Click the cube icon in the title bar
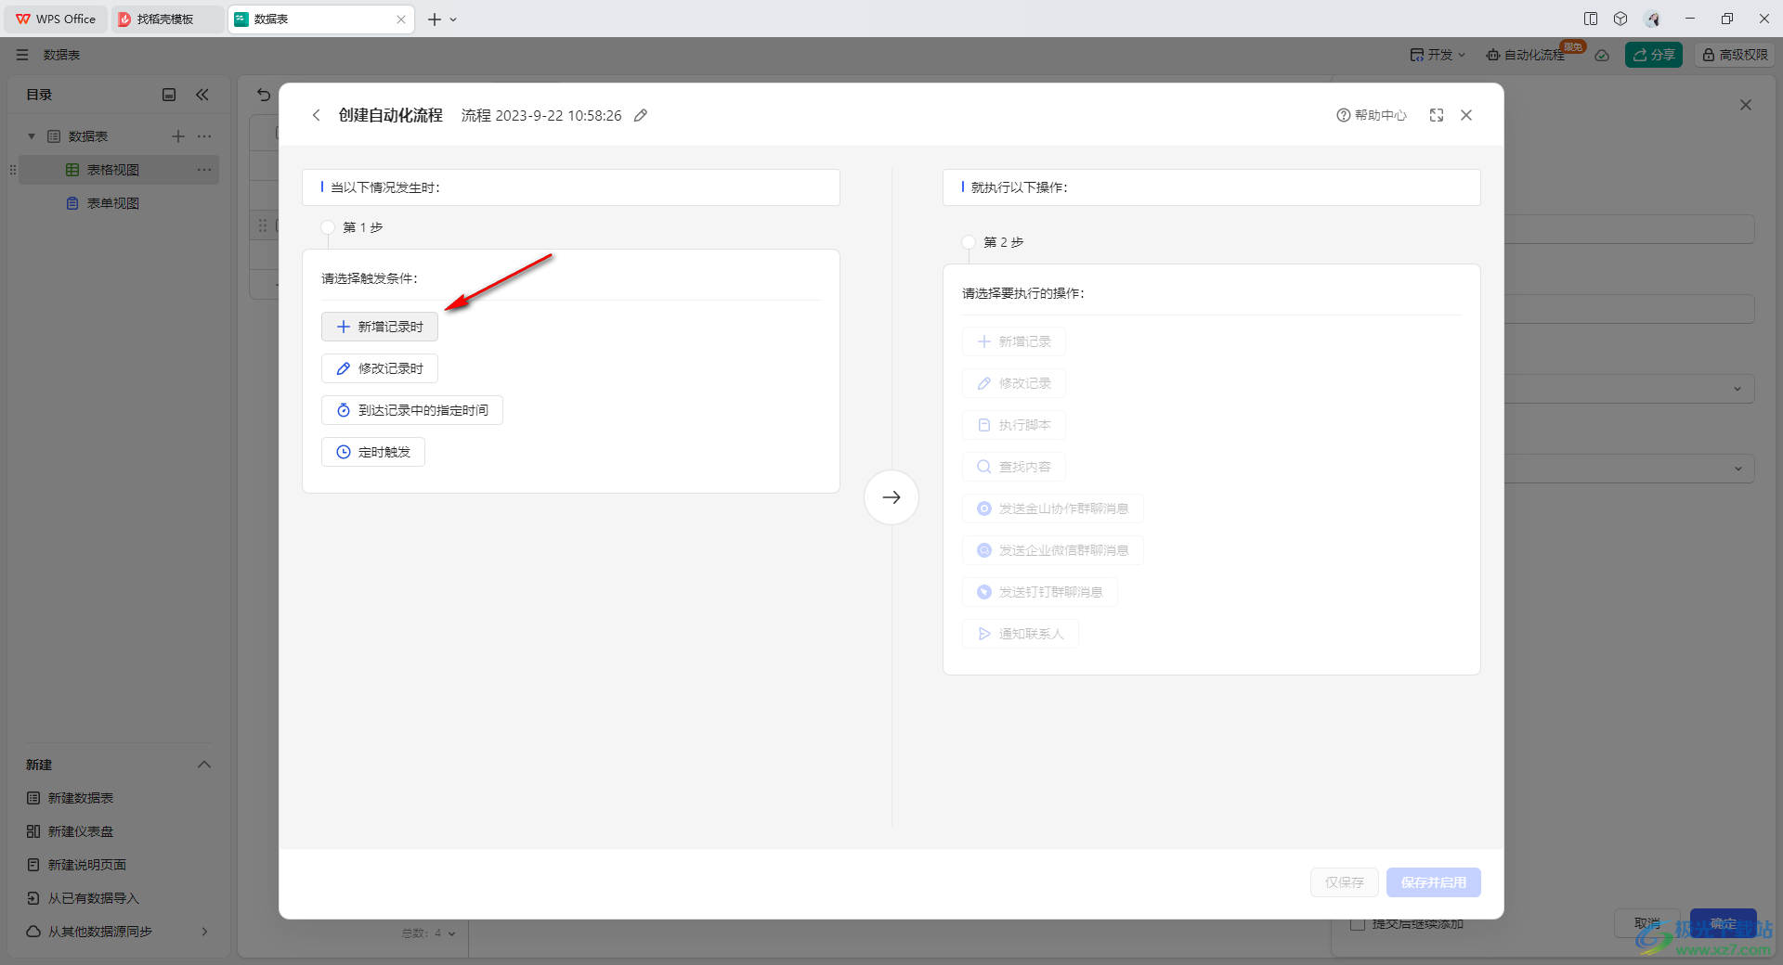Image resolution: width=1783 pixels, height=965 pixels. point(1620,19)
